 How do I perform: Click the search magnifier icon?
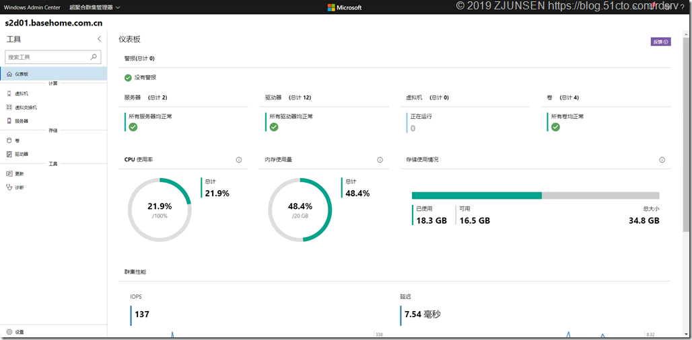pyautogui.click(x=94, y=57)
